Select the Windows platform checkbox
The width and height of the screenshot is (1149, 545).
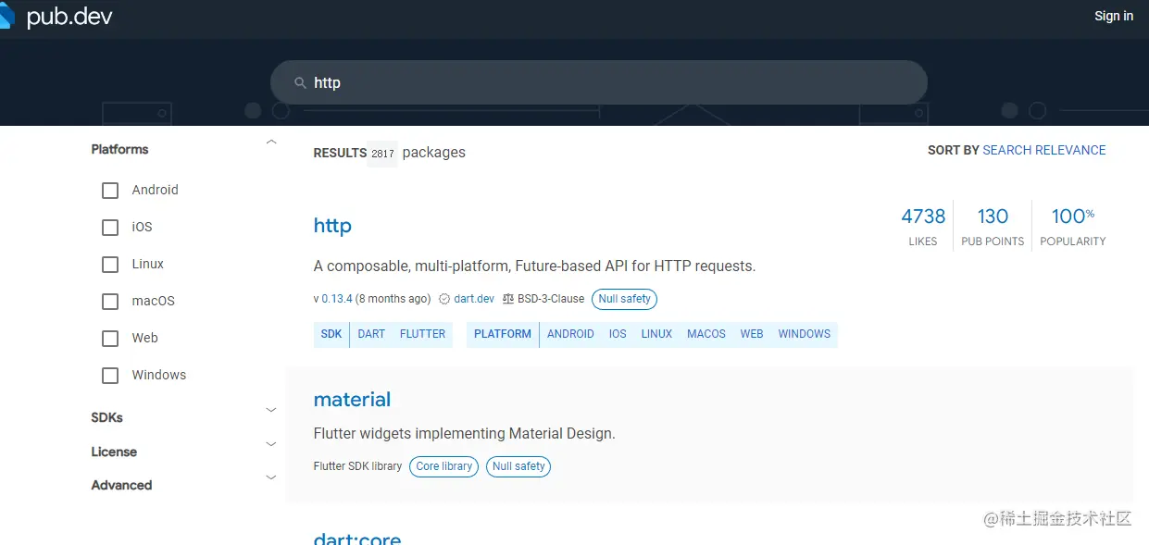pos(110,376)
